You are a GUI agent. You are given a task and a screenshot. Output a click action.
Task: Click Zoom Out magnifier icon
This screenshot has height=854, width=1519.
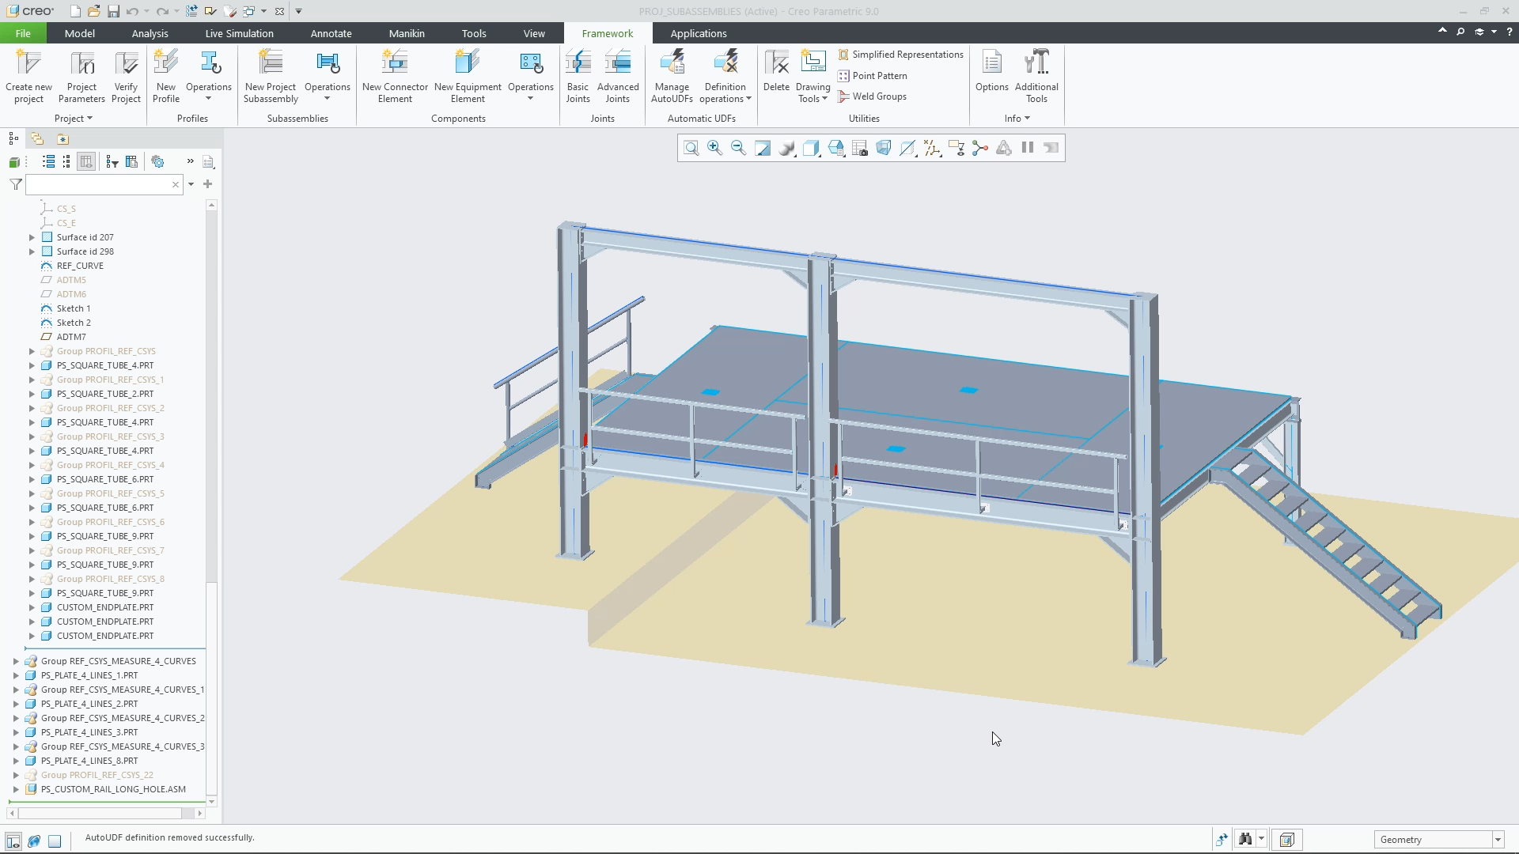pyautogui.click(x=738, y=148)
